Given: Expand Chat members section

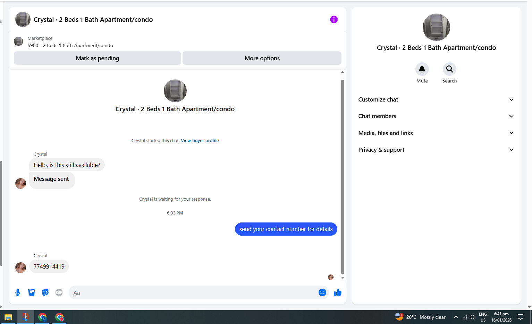Looking at the screenshot, I should click(x=436, y=116).
